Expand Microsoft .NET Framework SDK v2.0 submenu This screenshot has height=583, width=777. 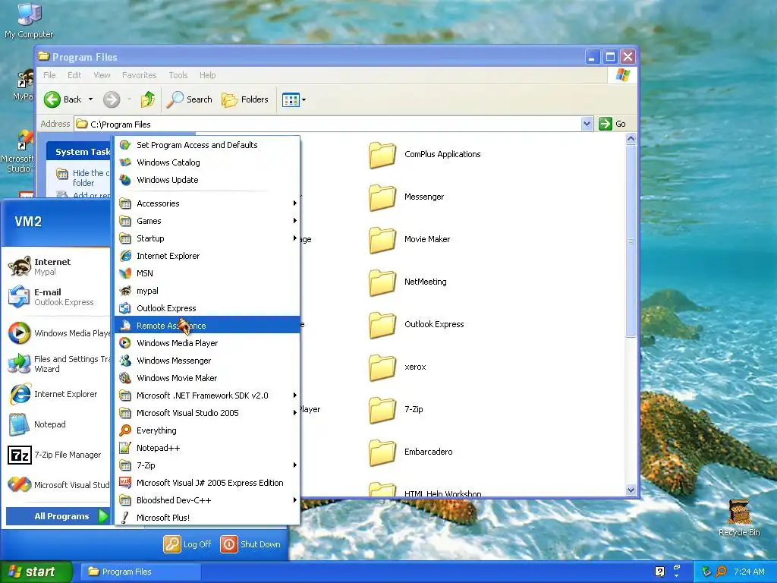pos(207,395)
